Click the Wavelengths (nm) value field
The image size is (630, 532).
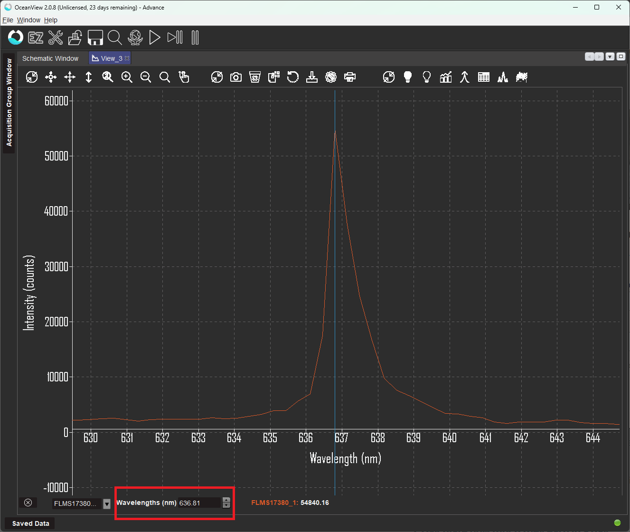(199, 503)
